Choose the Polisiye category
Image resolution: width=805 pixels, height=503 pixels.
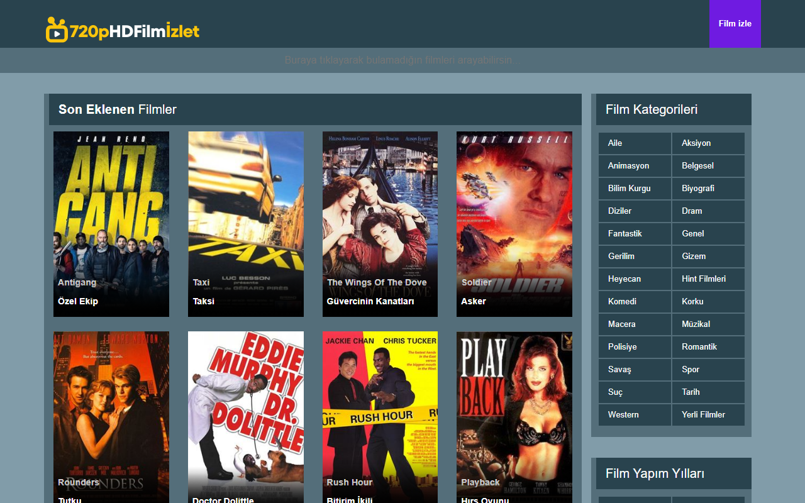point(635,347)
